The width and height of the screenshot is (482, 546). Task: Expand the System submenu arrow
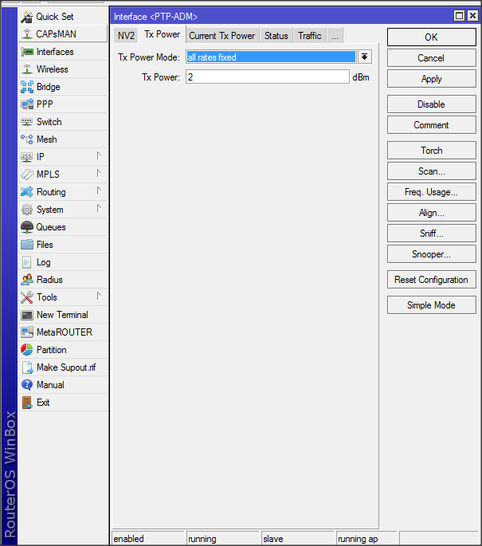pyautogui.click(x=99, y=208)
